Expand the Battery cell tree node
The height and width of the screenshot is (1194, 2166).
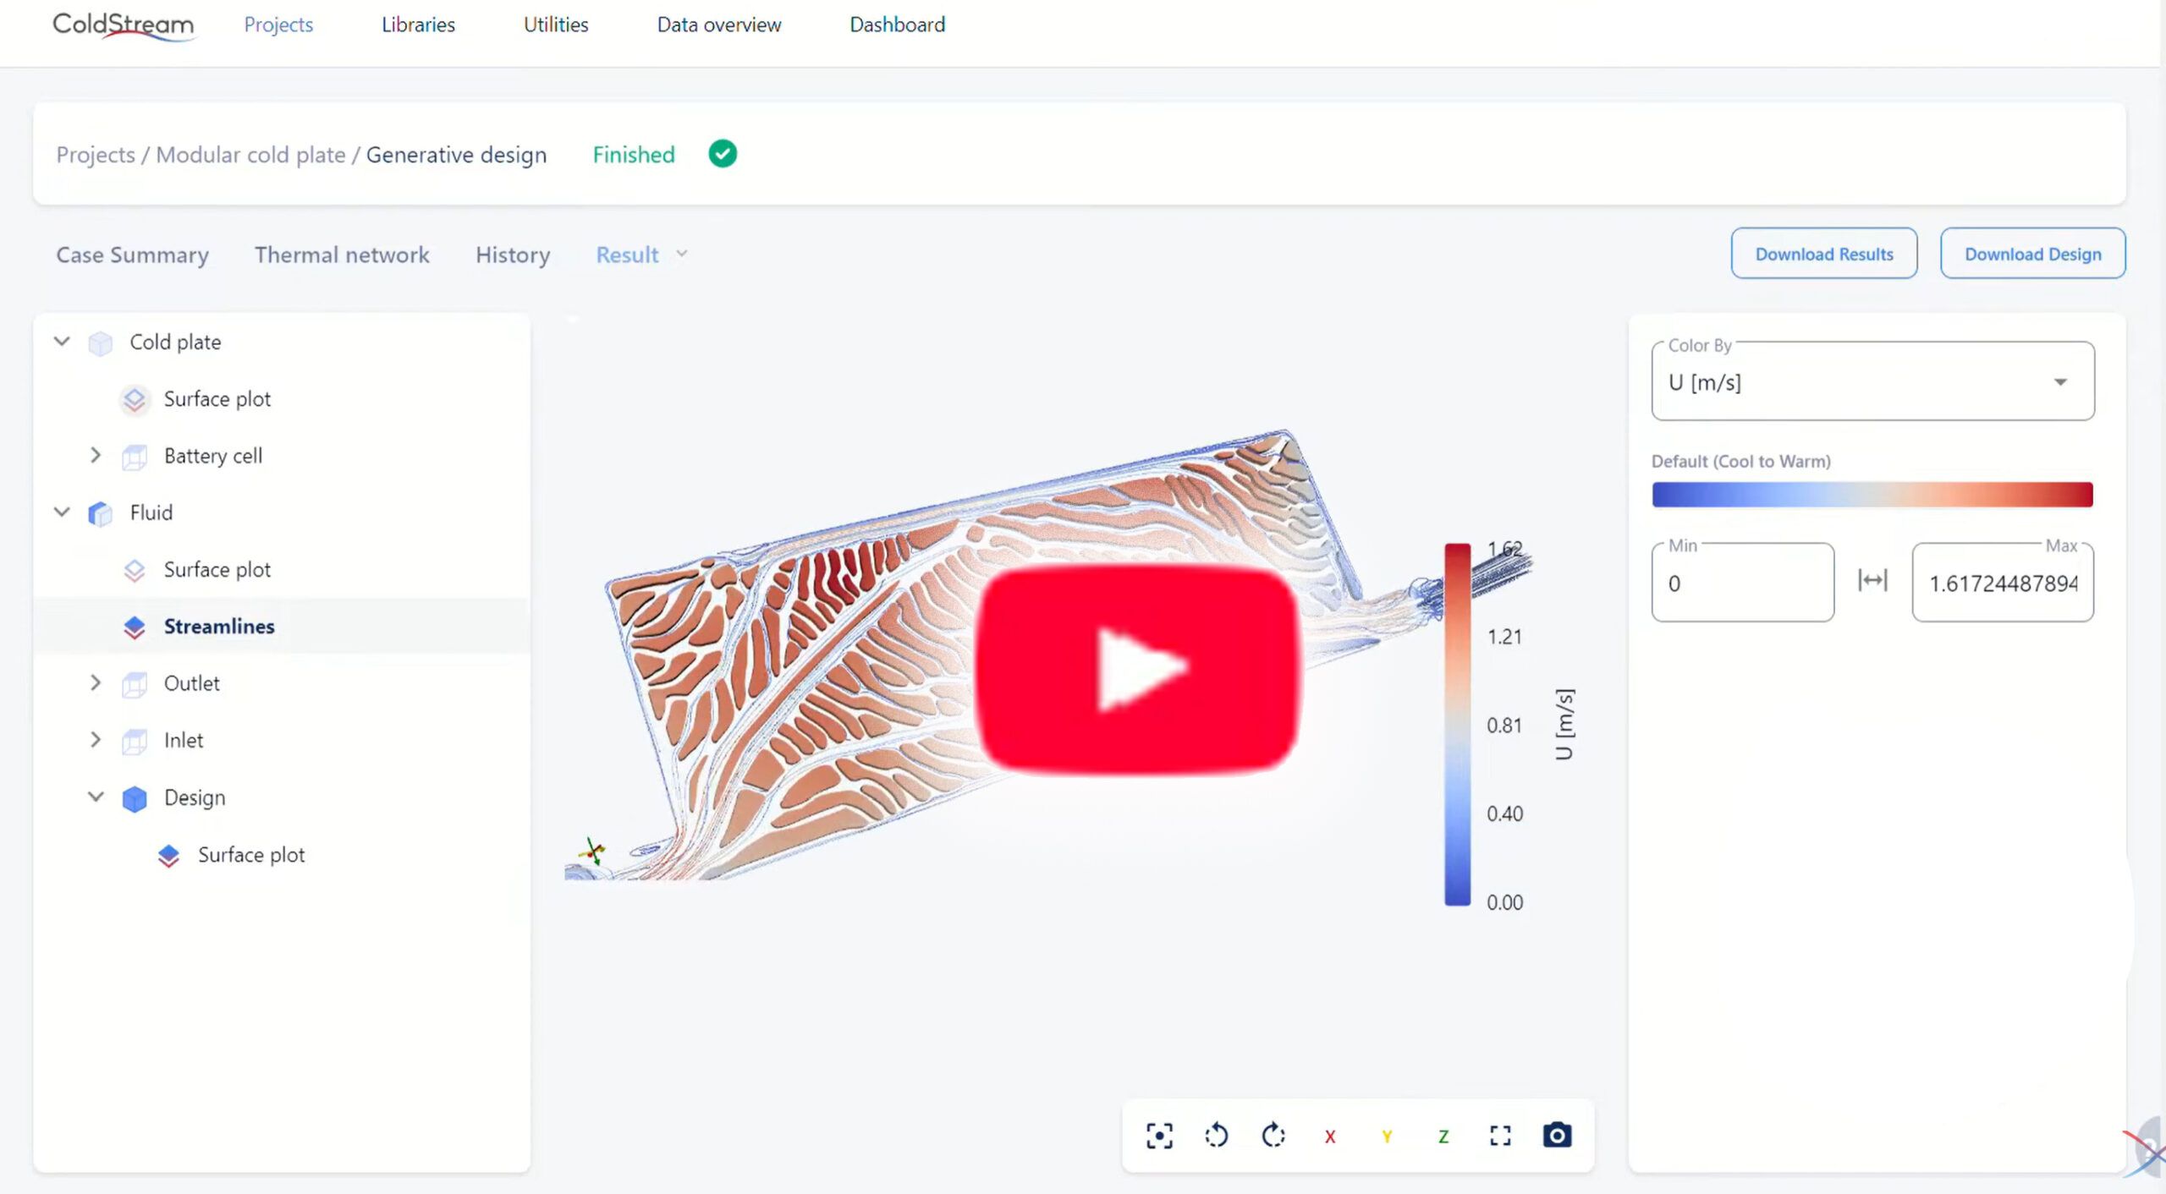tap(96, 456)
